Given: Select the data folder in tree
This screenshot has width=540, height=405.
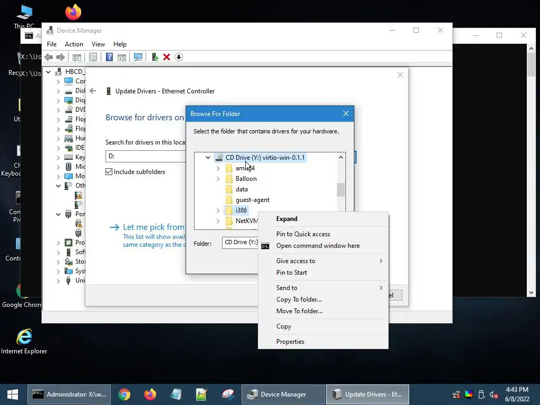Looking at the screenshot, I should (242, 189).
